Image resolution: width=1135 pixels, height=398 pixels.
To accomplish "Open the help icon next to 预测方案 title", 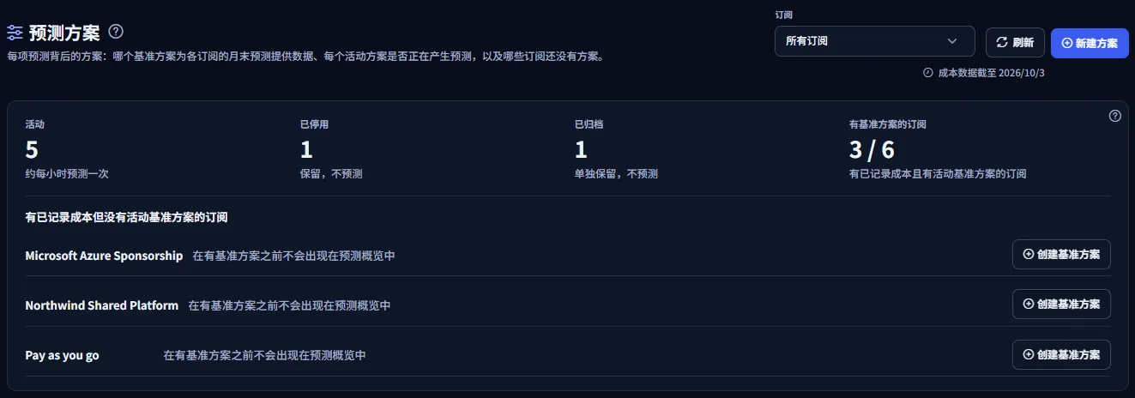I will pyautogui.click(x=116, y=32).
